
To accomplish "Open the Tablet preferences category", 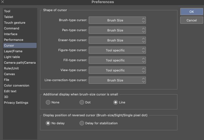I will point(20,17).
